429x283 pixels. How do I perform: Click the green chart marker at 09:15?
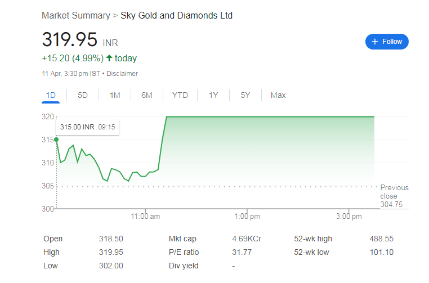tap(56, 139)
